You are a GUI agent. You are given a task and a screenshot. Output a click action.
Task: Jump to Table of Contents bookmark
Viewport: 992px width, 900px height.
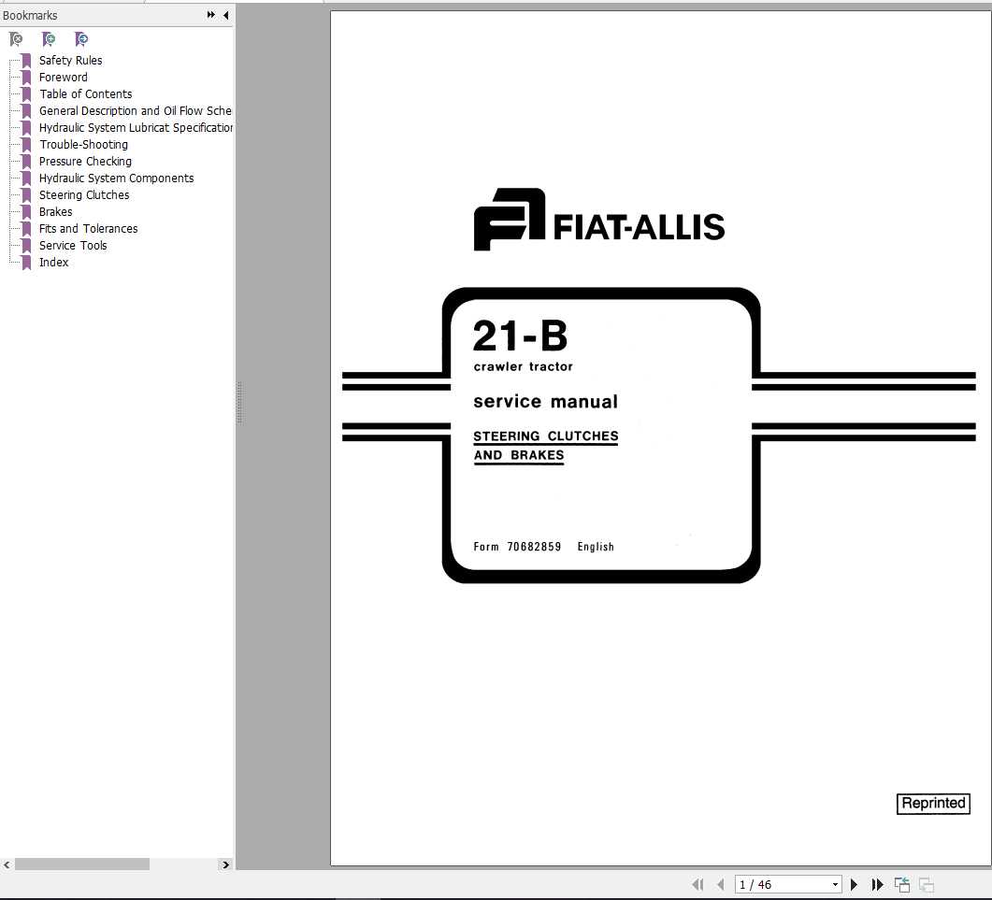(85, 93)
